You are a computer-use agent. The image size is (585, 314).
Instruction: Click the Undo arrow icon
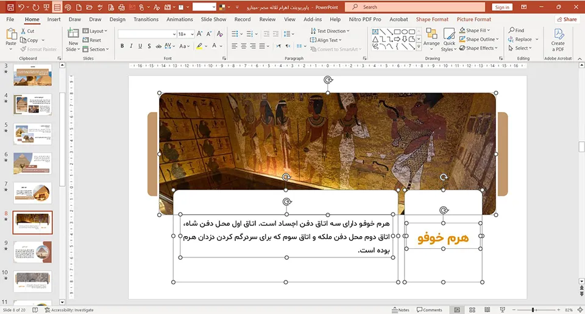21,7
